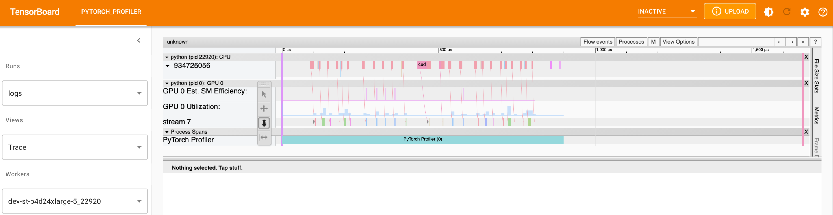
Task: Collapse the sidebar with the chevron
Action: tap(139, 40)
